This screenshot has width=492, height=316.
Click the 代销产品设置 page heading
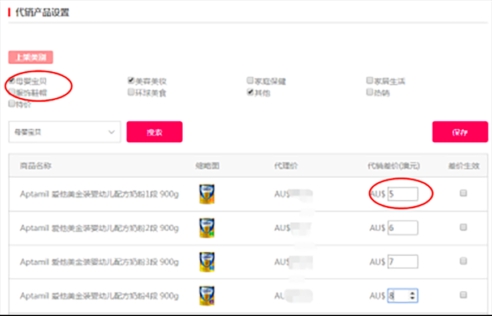pos(42,12)
